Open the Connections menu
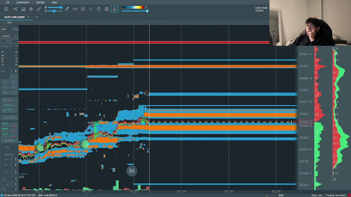351x197 pixels. click(x=23, y=2)
